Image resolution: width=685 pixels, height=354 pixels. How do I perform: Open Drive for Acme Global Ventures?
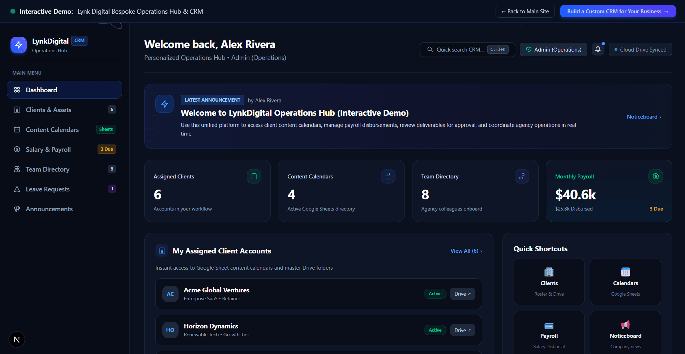(x=462, y=294)
